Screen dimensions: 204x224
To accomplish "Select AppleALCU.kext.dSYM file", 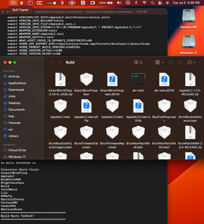I will tap(138, 111).
